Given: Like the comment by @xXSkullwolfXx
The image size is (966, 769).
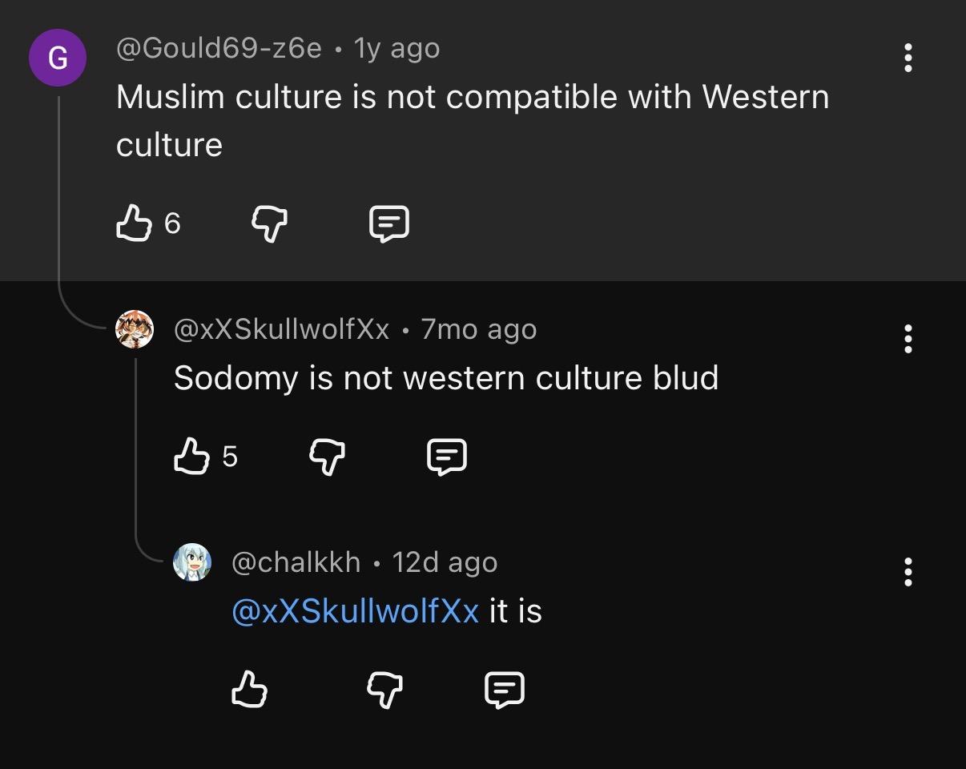Looking at the screenshot, I should [191, 456].
